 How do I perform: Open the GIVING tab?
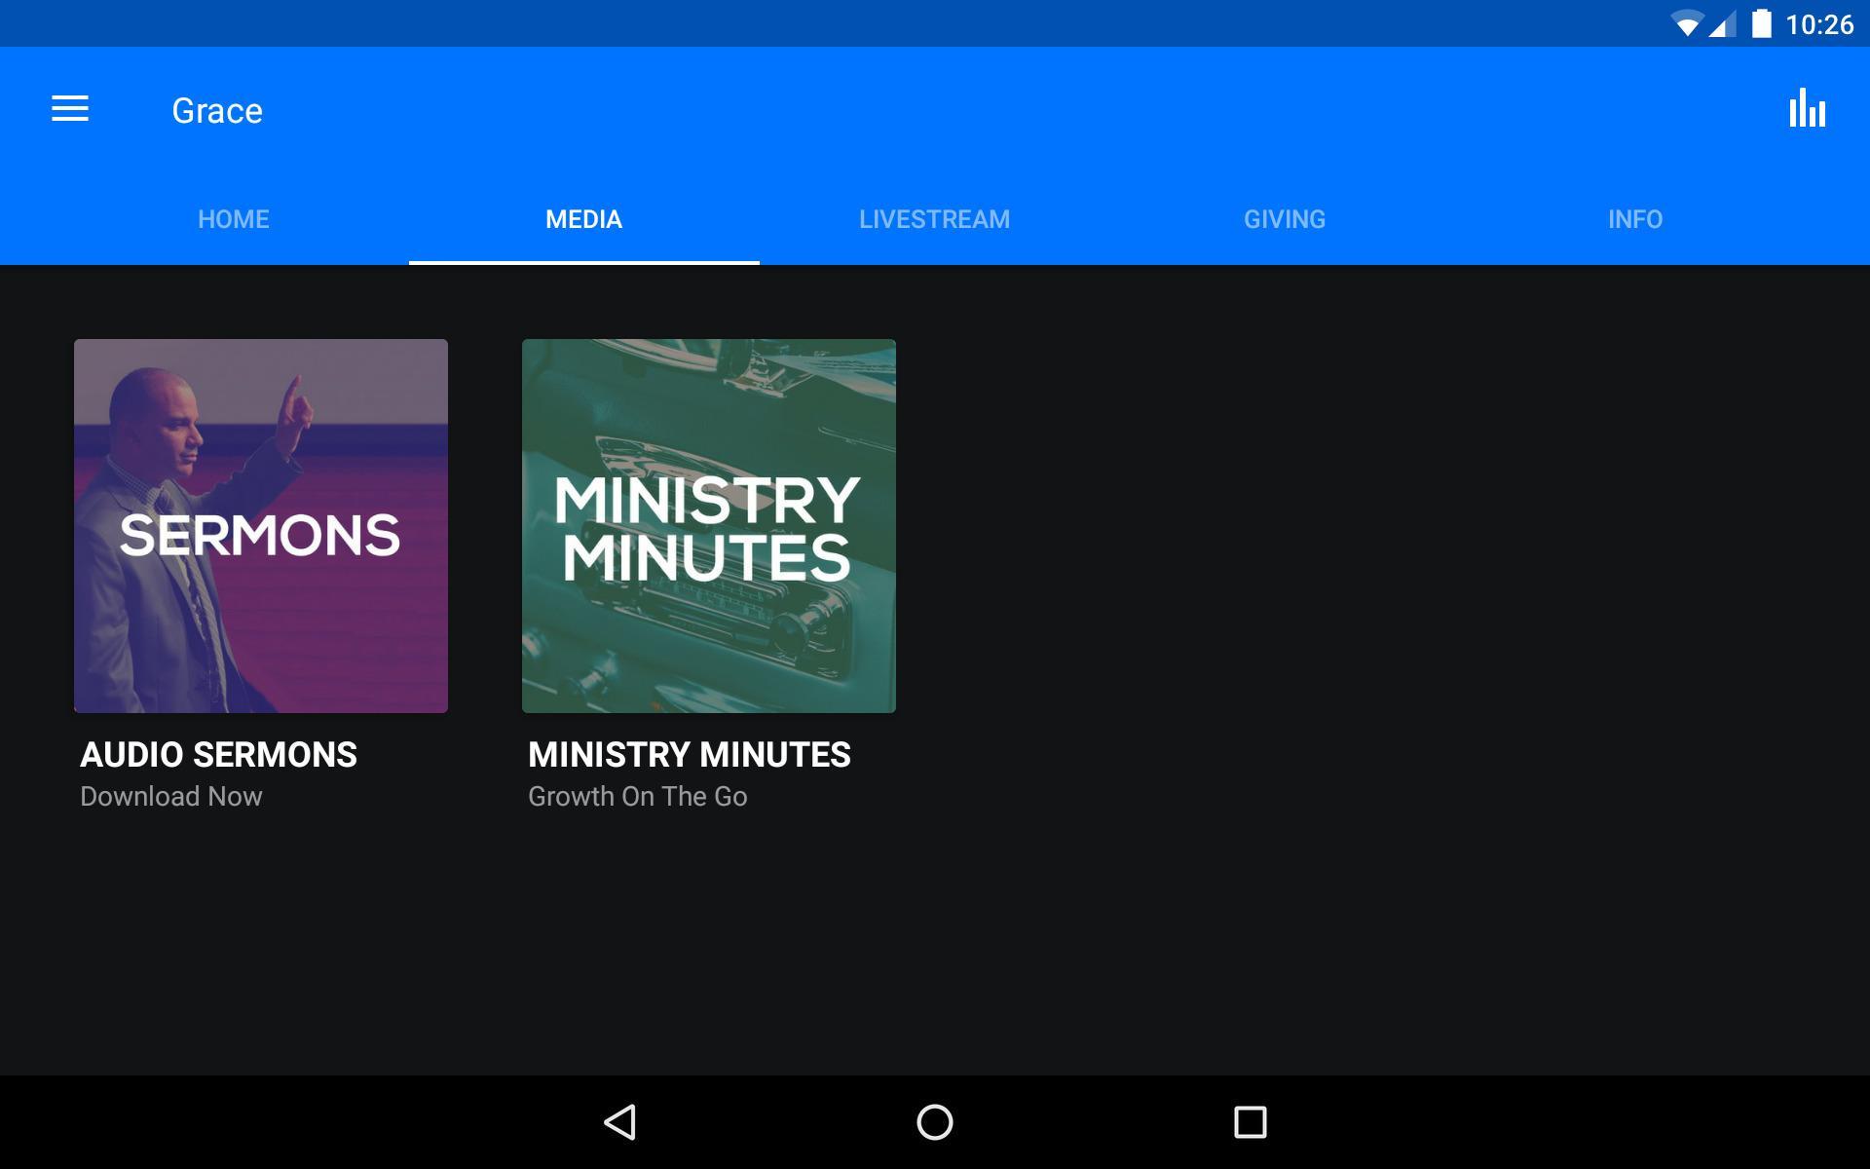tap(1285, 219)
